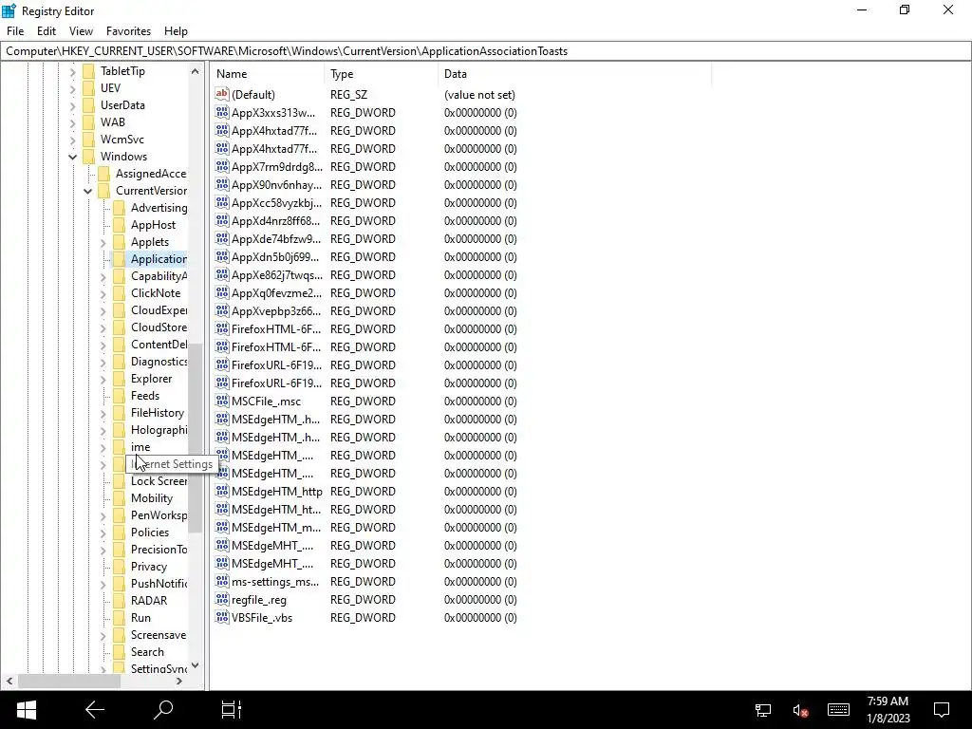
Task: Click the AppXe862j7twqs DWORD icon
Action: click(222, 274)
